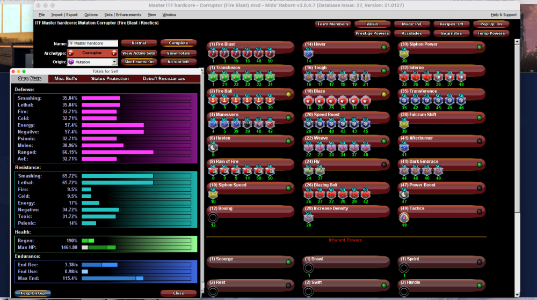Click the power list vertical scrollbar
The height and width of the screenshot is (300, 537).
point(517,168)
